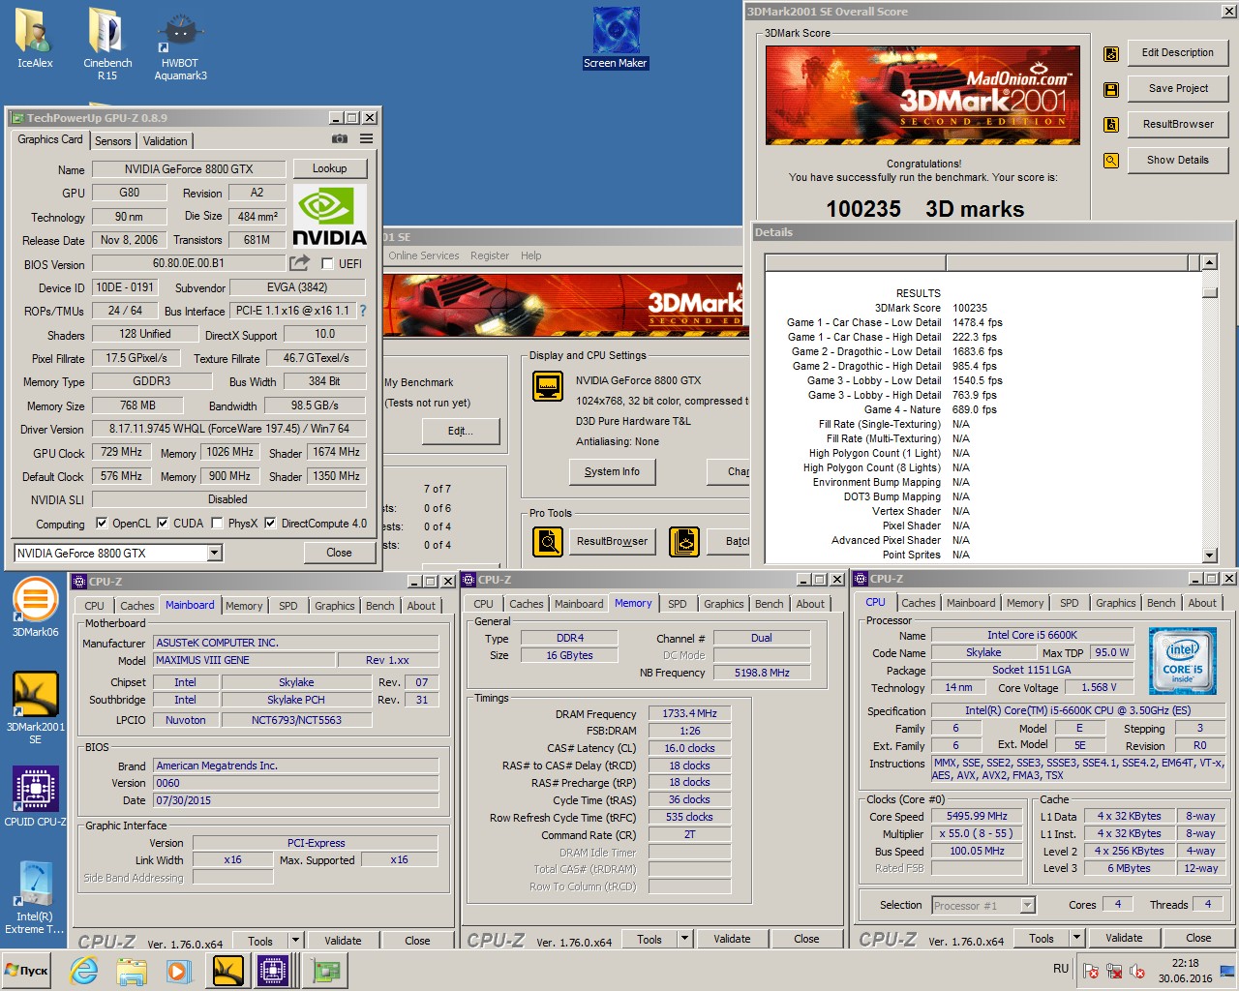Click the Edit Description icon
1239x991 pixels.
click(x=1111, y=53)
